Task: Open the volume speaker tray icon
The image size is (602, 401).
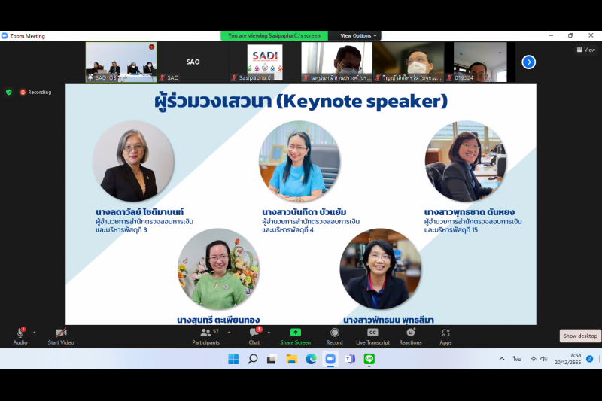Action: point(543,359)
